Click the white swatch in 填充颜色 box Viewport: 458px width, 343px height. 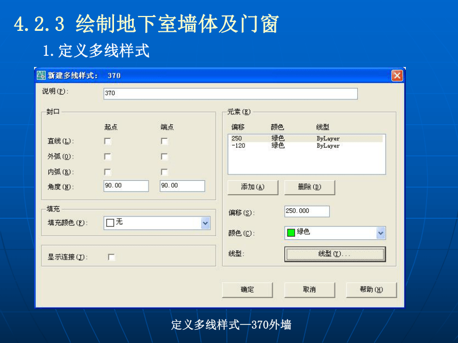[x=110, y=223]
